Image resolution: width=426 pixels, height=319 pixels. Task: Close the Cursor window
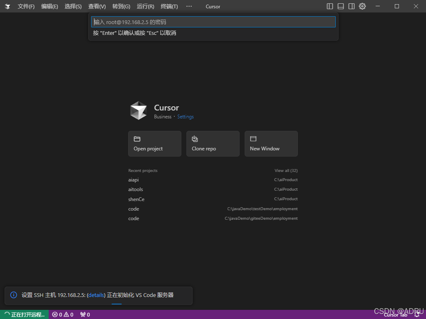[x=416, y=6]
